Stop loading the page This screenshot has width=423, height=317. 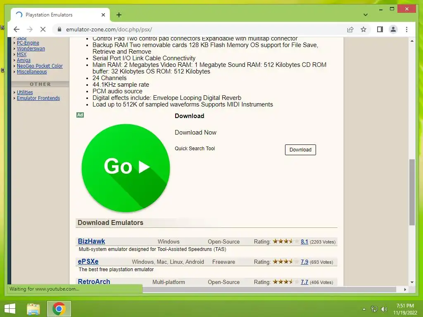point(43,29)
